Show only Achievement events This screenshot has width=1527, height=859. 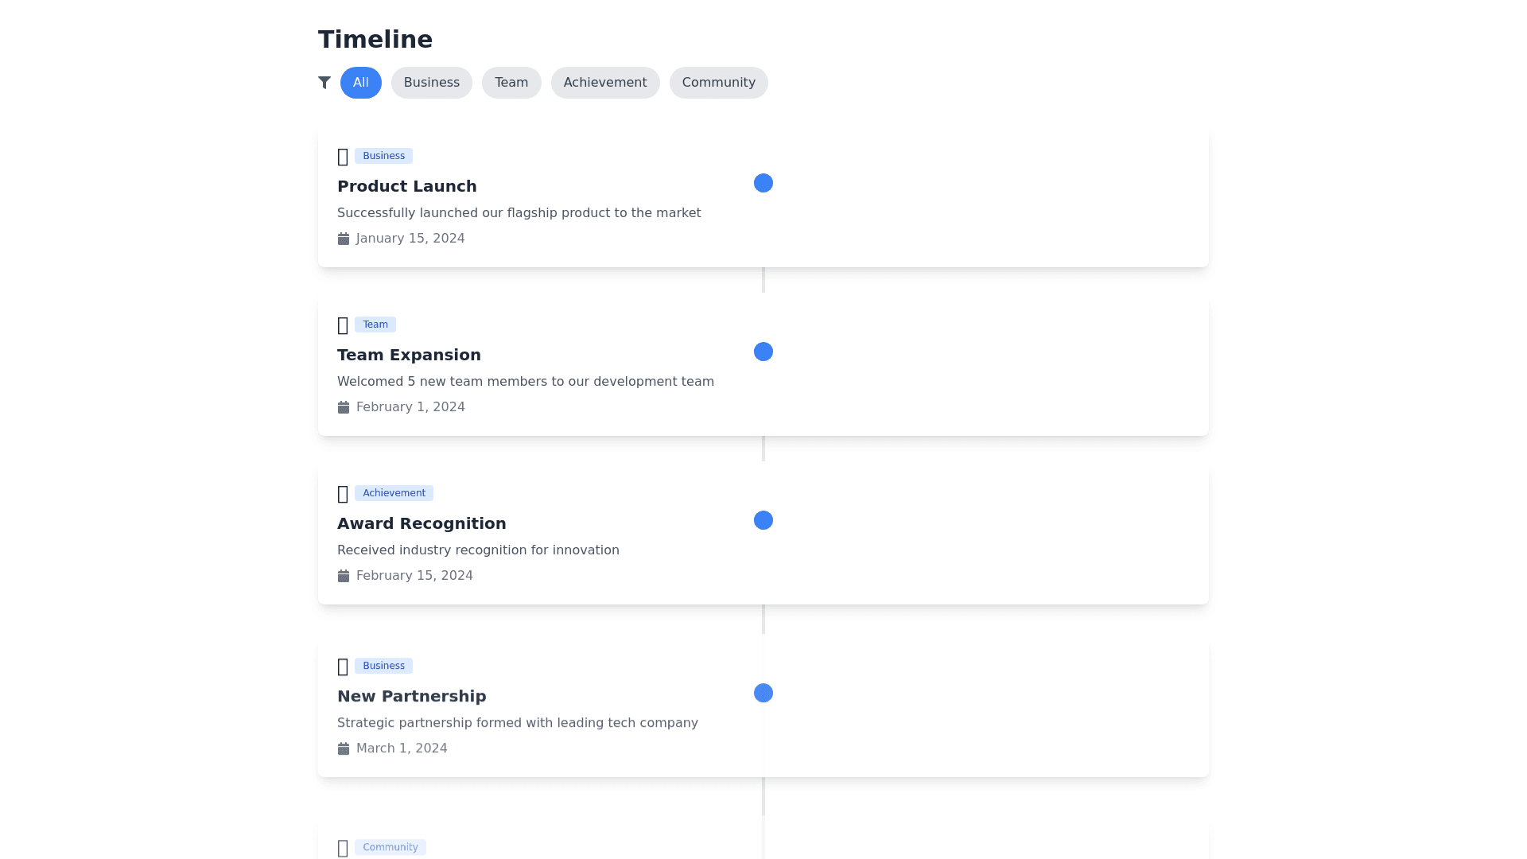point(604,83)
